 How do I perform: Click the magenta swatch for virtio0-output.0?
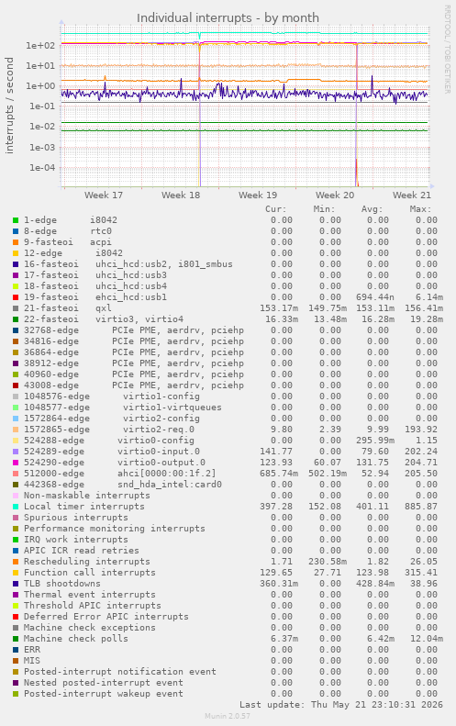click(16, 463)
